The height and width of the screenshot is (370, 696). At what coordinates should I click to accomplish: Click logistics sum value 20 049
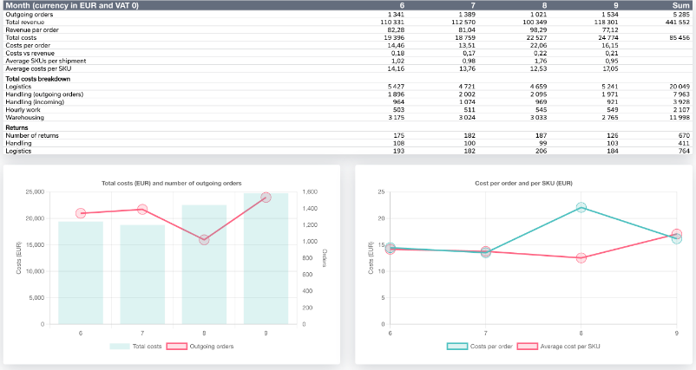click(x=680, y=87)
